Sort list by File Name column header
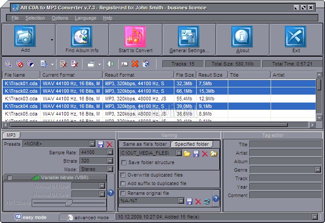This screenshot has width=325, height=223. click(21, 75)
